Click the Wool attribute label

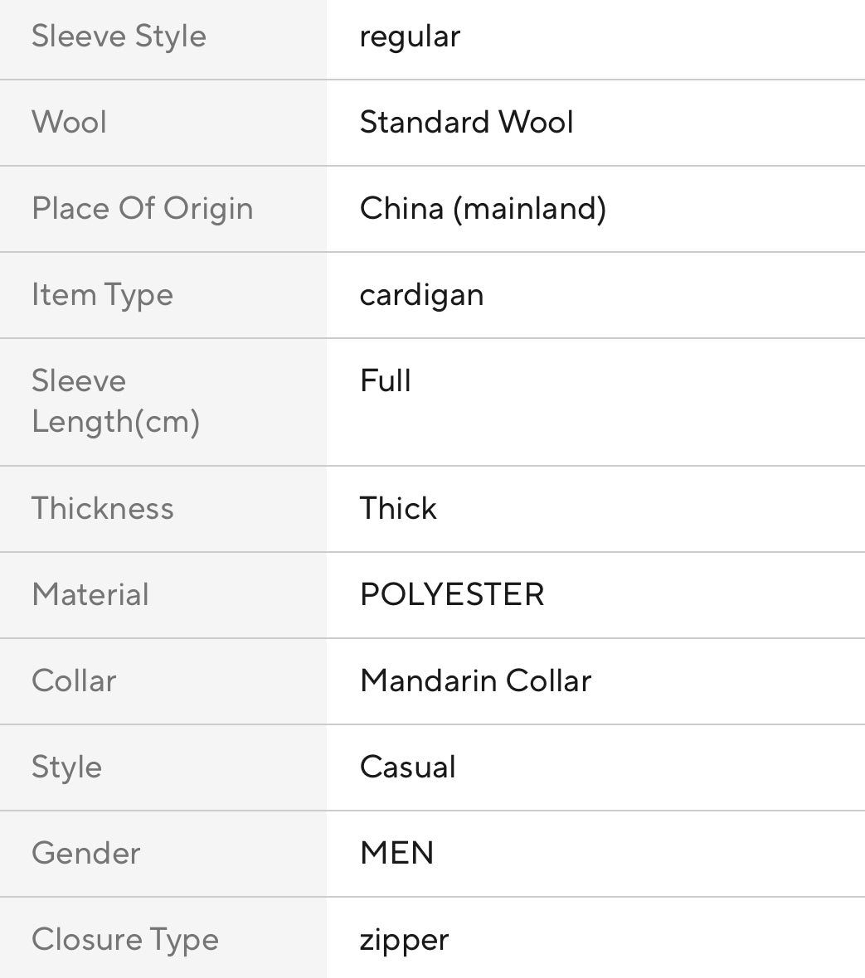(69, 123)
